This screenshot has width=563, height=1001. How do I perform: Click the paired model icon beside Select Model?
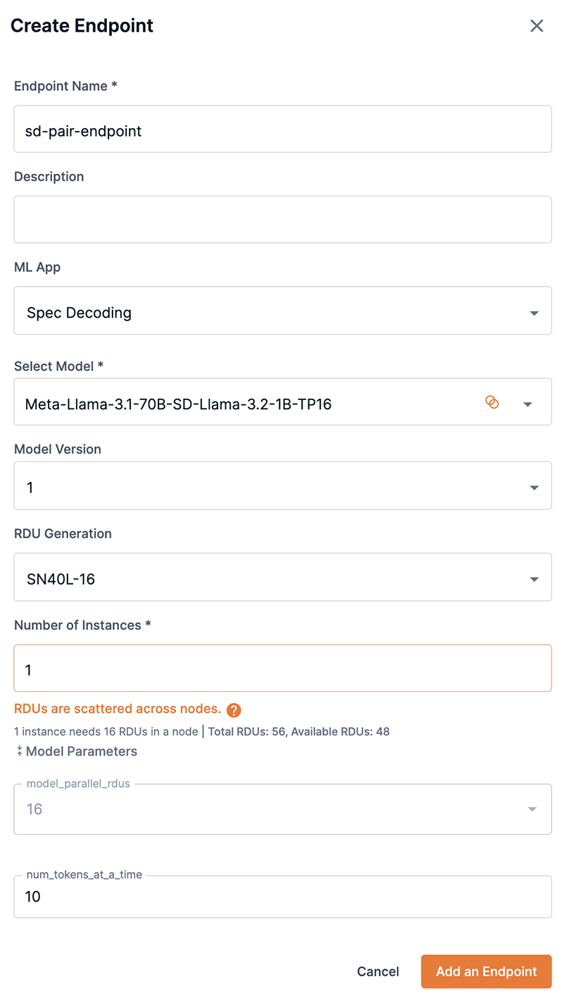pos(492,402)
